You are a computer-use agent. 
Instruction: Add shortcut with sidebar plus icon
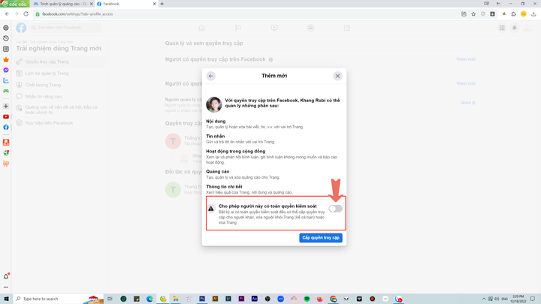tap(6, 106)
